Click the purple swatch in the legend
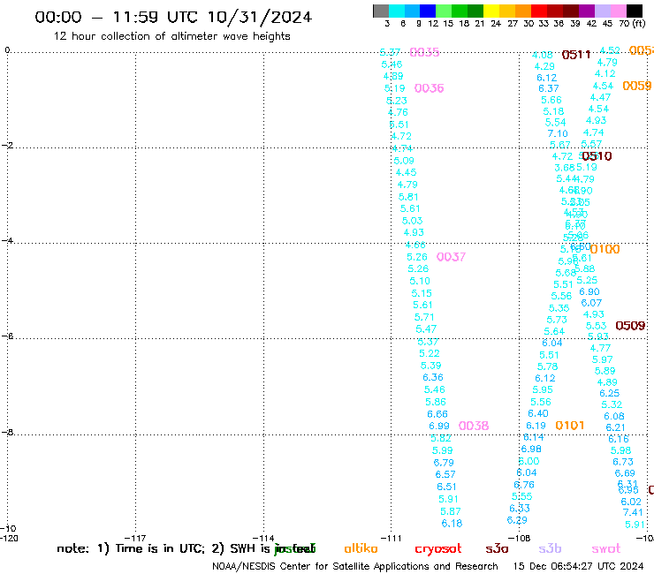The height and width of the screenshot is (574, 654). pyautogui.click(x=587, y=11)
